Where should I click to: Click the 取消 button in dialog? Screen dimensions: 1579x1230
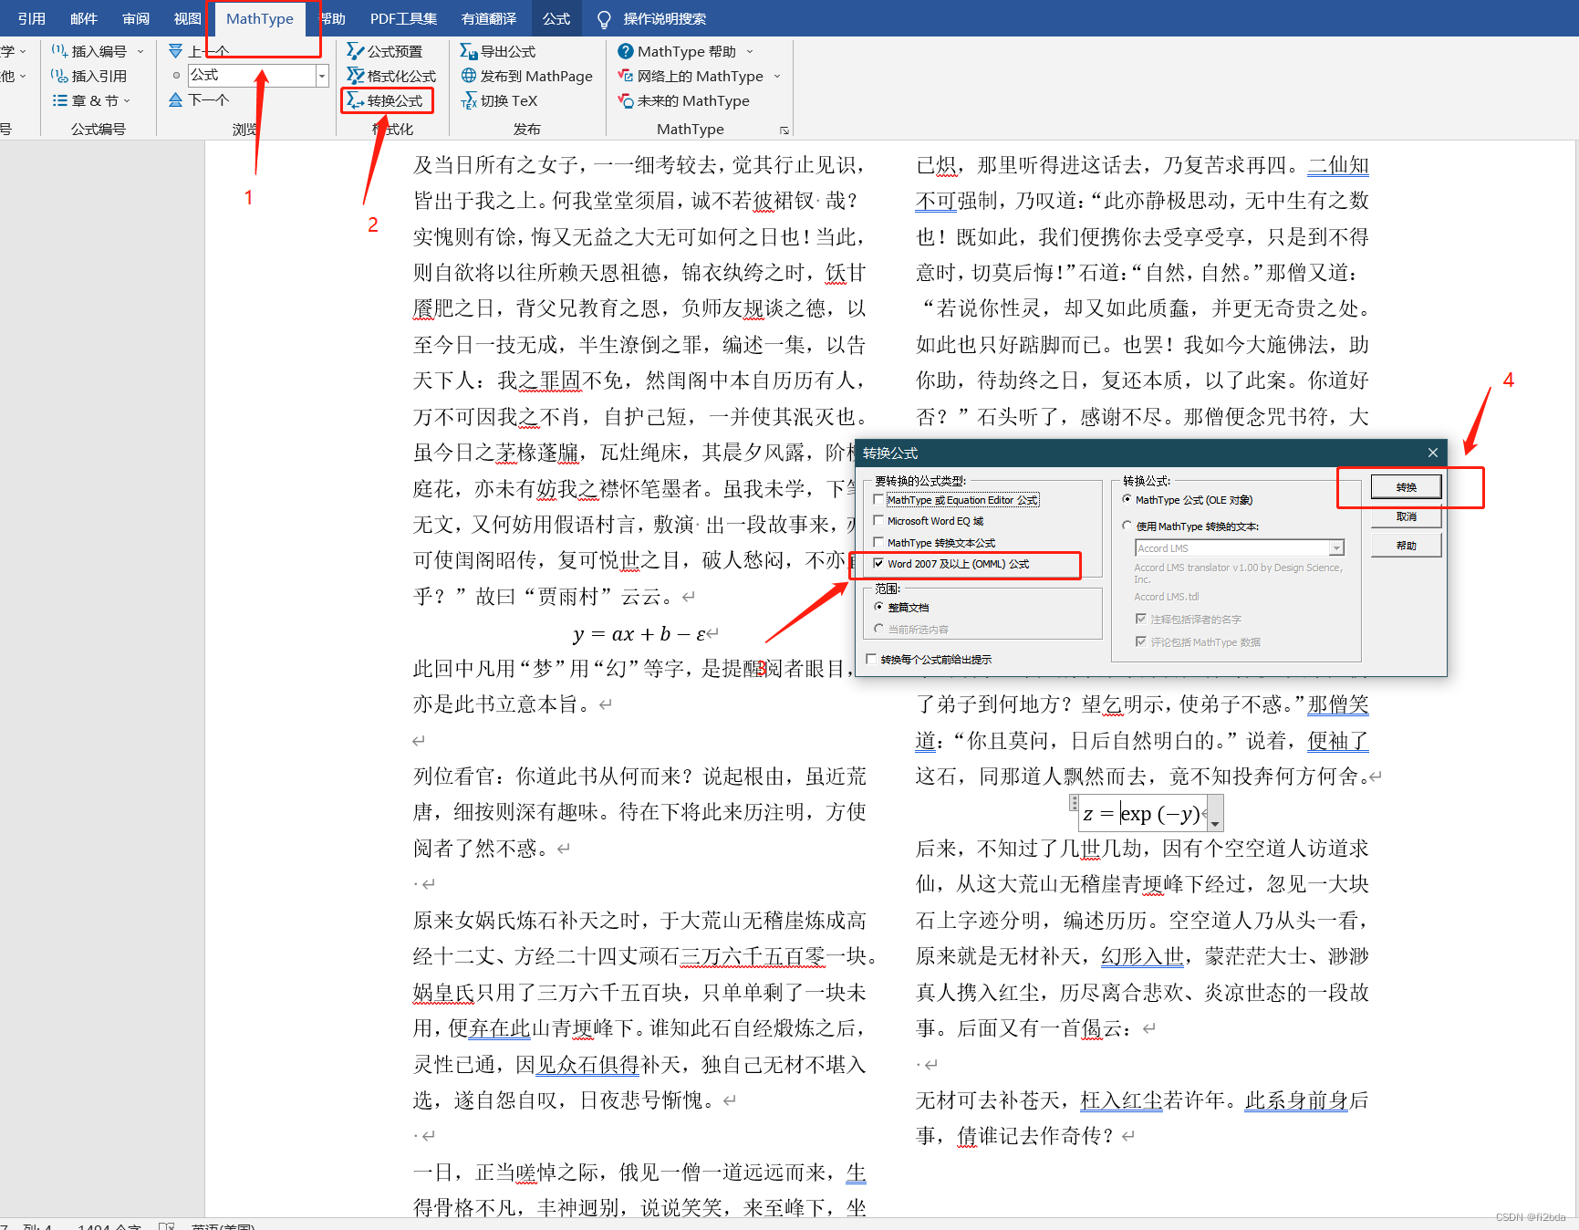[x=1406, y=516]
